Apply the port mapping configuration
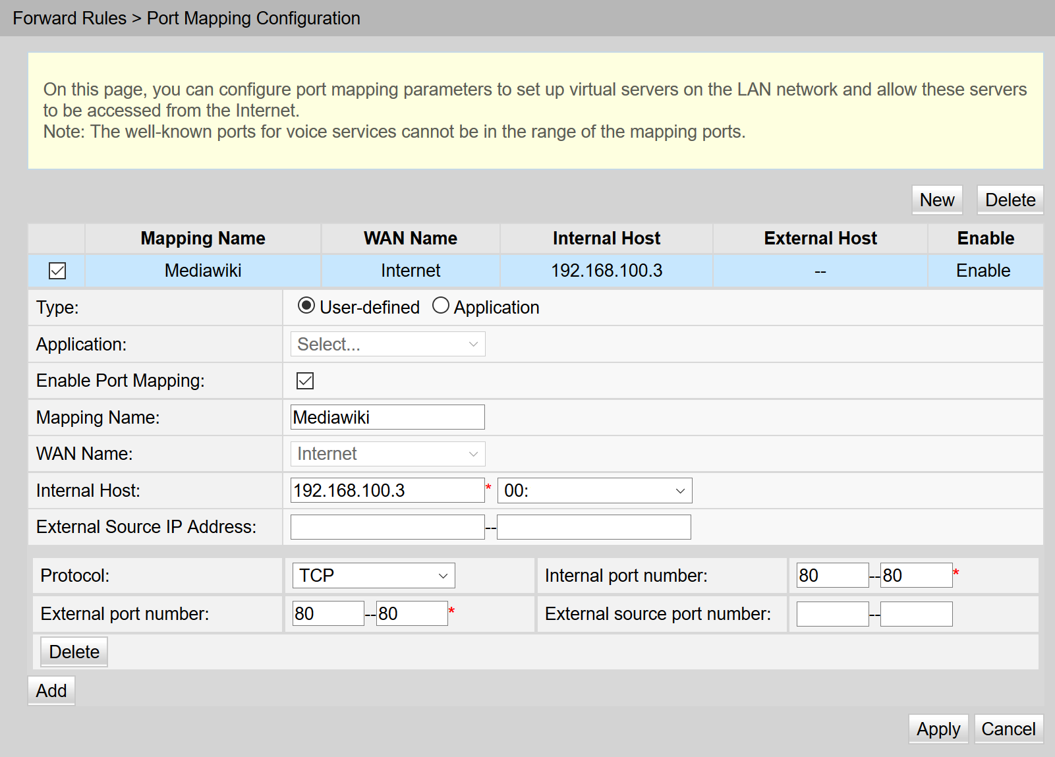Screen dimensions: 1055x757 [938, 729]
